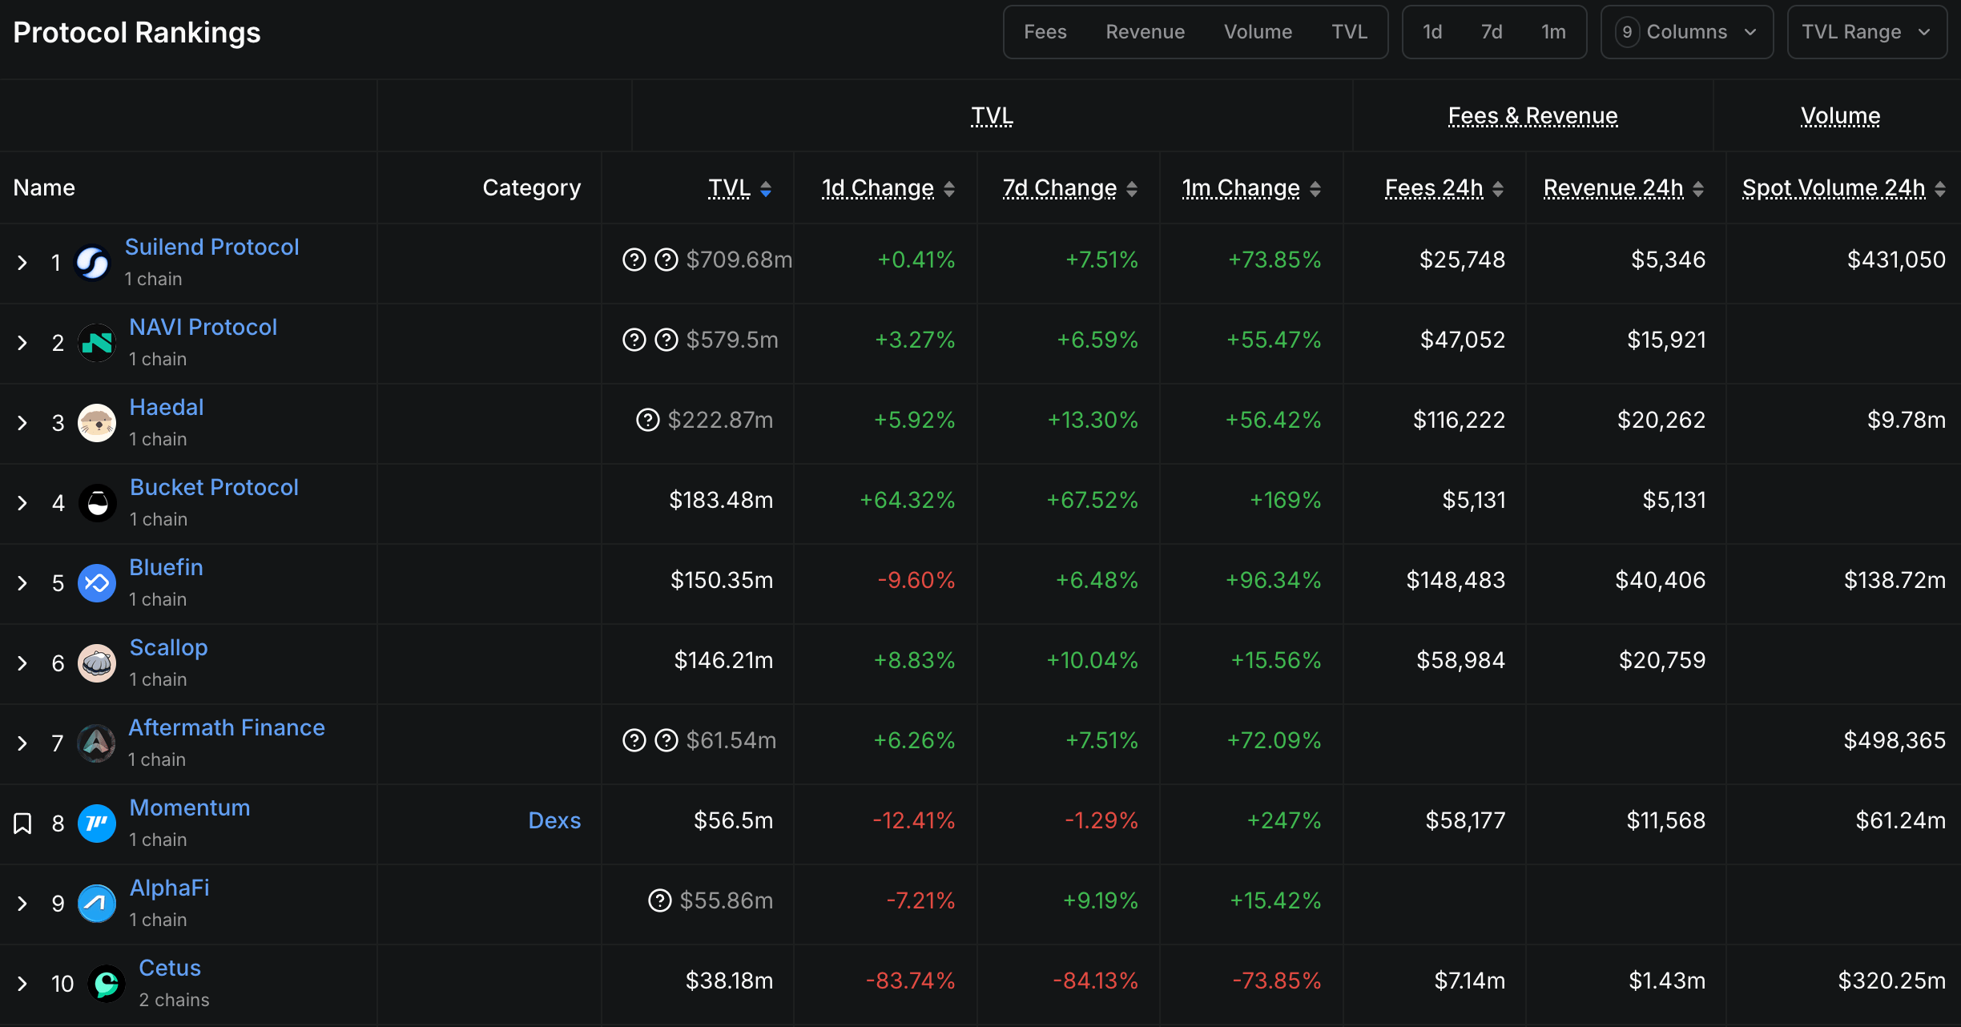Toggle the Fees filter option

(1045, 32)
